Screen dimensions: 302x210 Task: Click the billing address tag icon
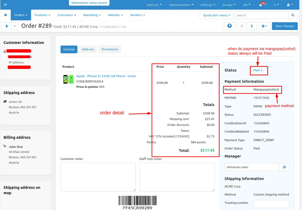(x=5, y=146)
